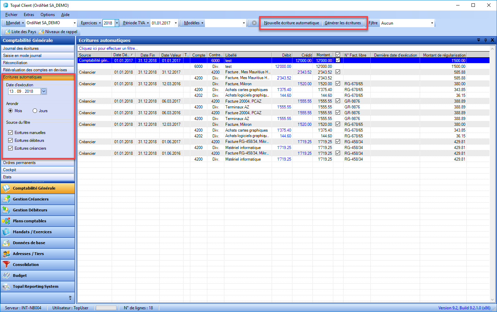Open Topal Reporting System icon
Screen dimensions: 497x312
pyautogui.click(x=6, y=286)
